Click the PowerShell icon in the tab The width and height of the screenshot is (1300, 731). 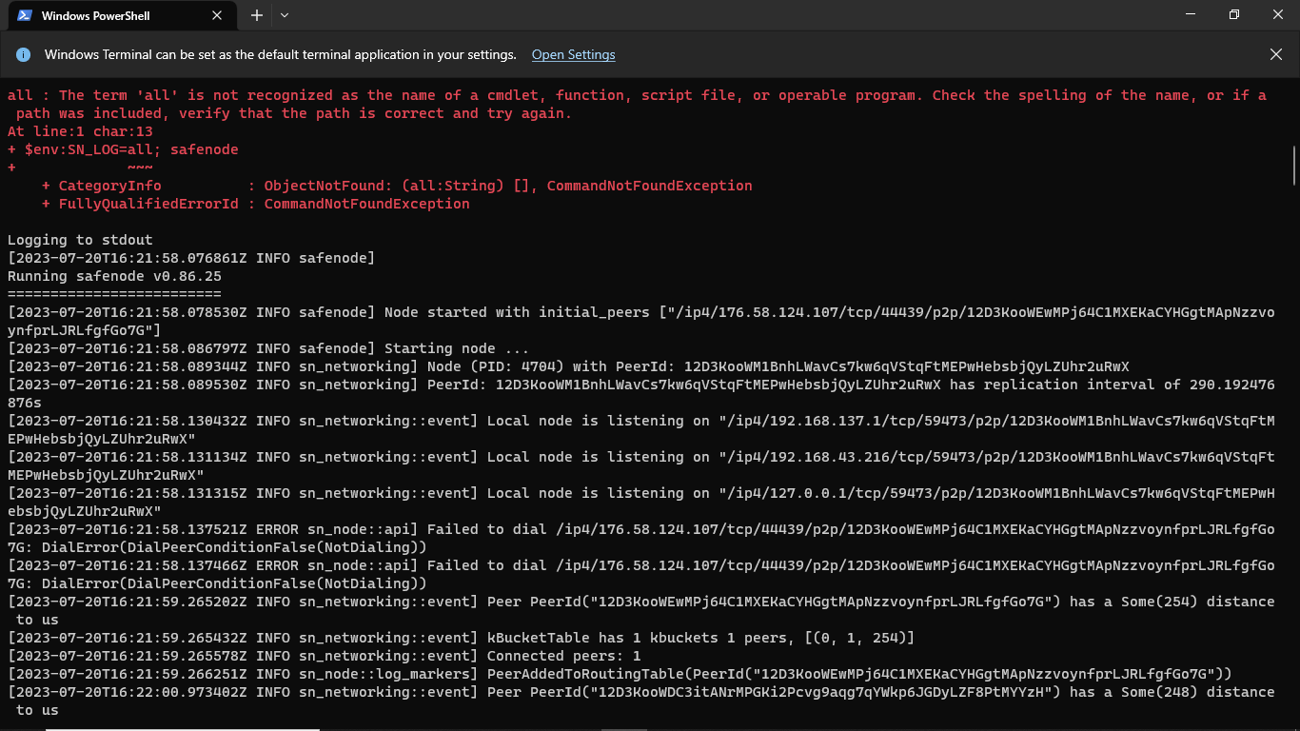tap(26, 15)
